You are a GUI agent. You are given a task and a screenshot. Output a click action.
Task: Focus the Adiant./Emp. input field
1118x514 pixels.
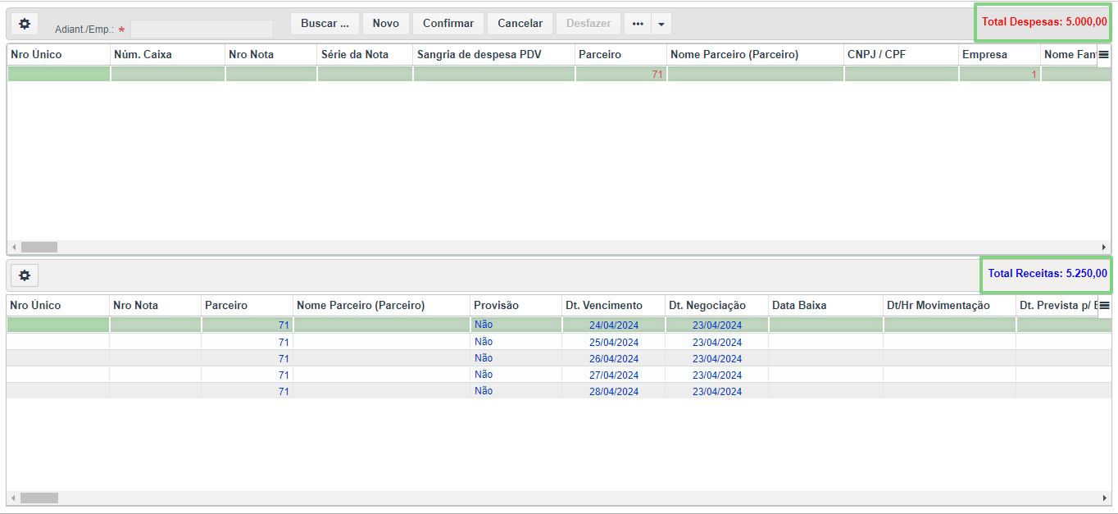pyautogui.click(x=202, y=29)
